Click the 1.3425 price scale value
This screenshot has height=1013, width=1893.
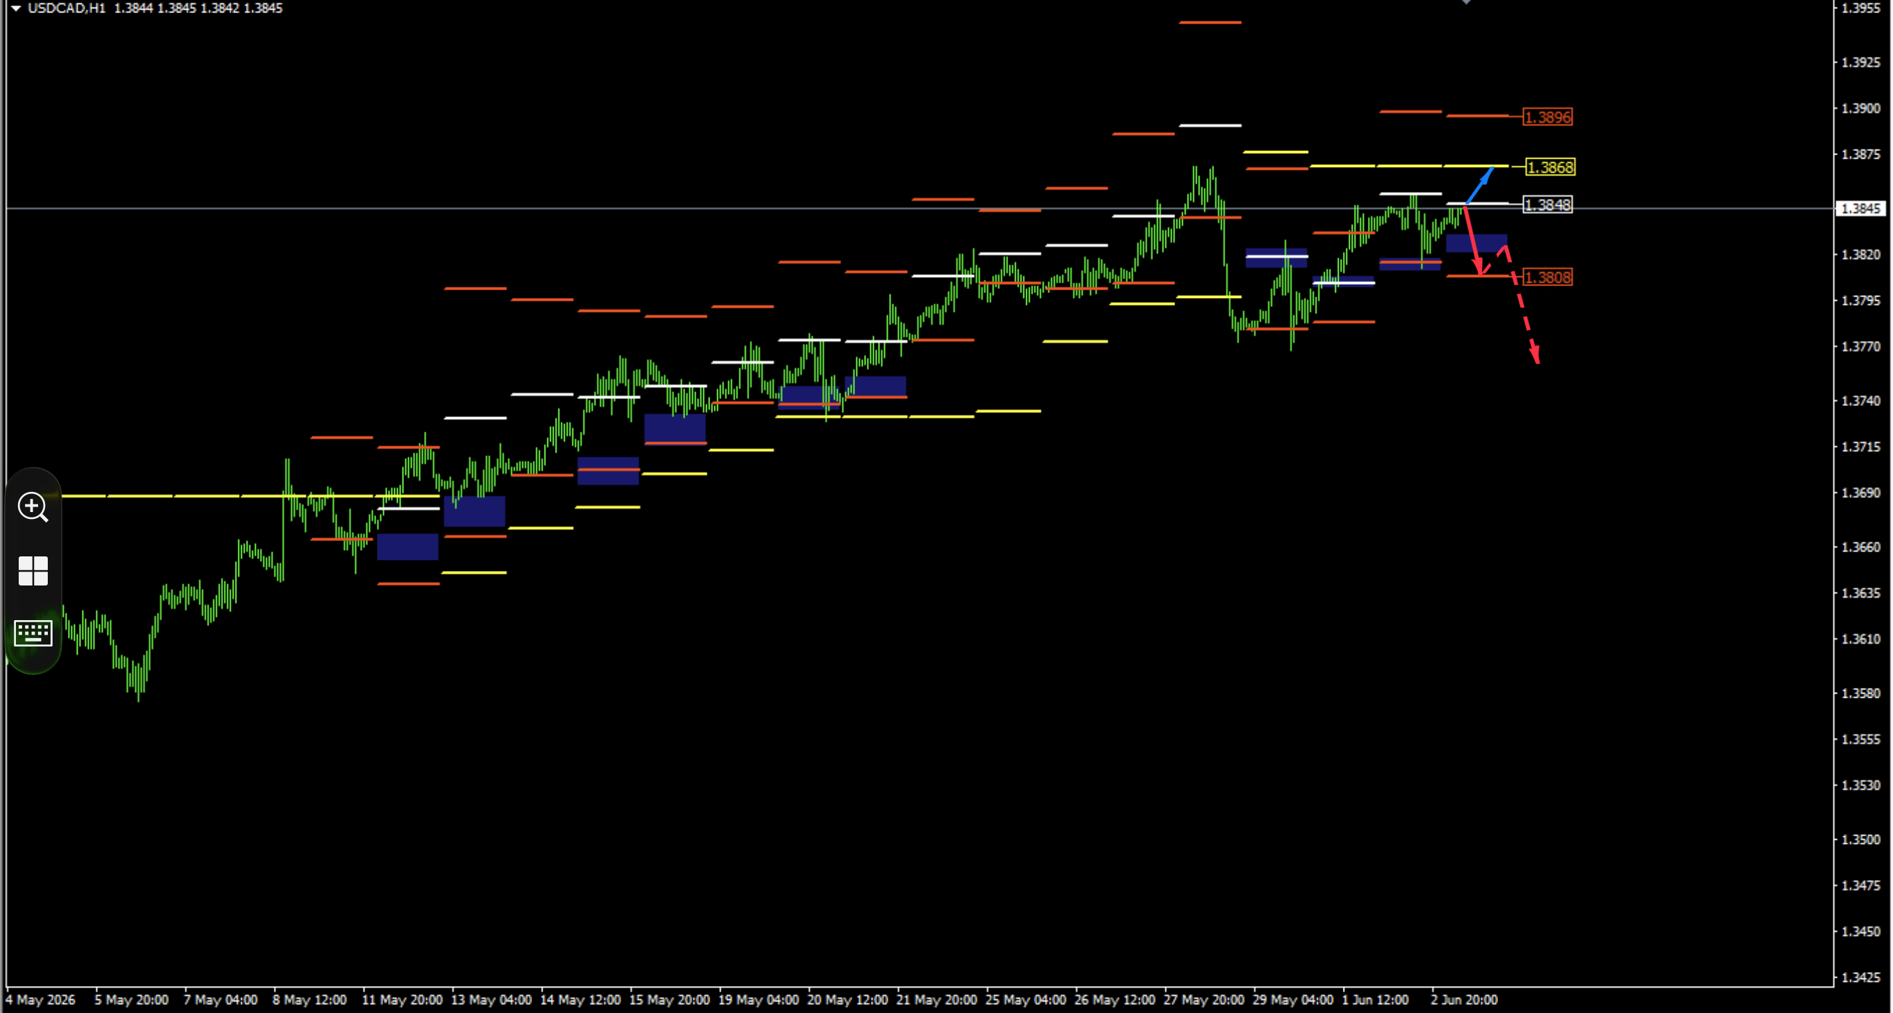point(1861,978)
